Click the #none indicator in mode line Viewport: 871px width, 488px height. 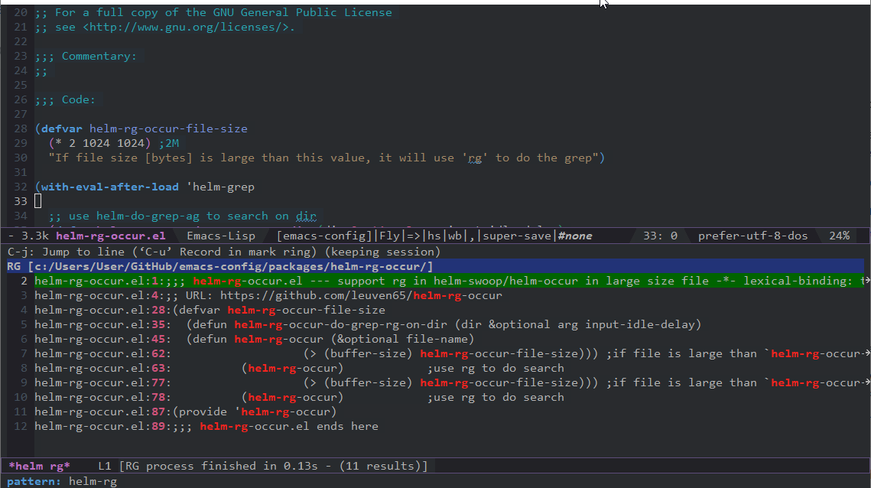click(x=575, y=236)
